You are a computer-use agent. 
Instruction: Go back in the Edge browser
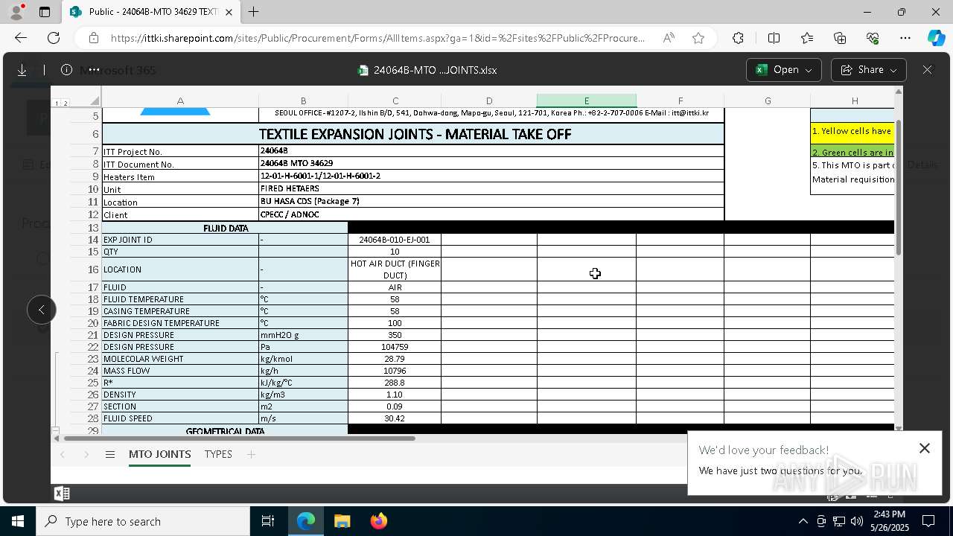tap(21, 38)
